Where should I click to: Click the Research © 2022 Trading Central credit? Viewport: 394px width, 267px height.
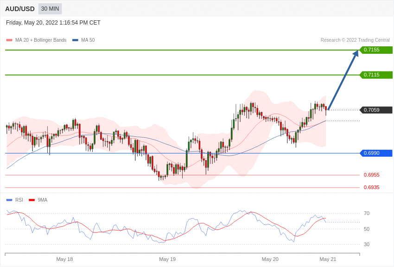(x=355, y=40)
